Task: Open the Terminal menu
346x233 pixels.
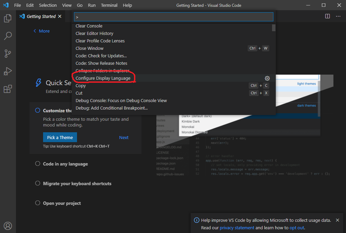Action: (x=109, y=5)
